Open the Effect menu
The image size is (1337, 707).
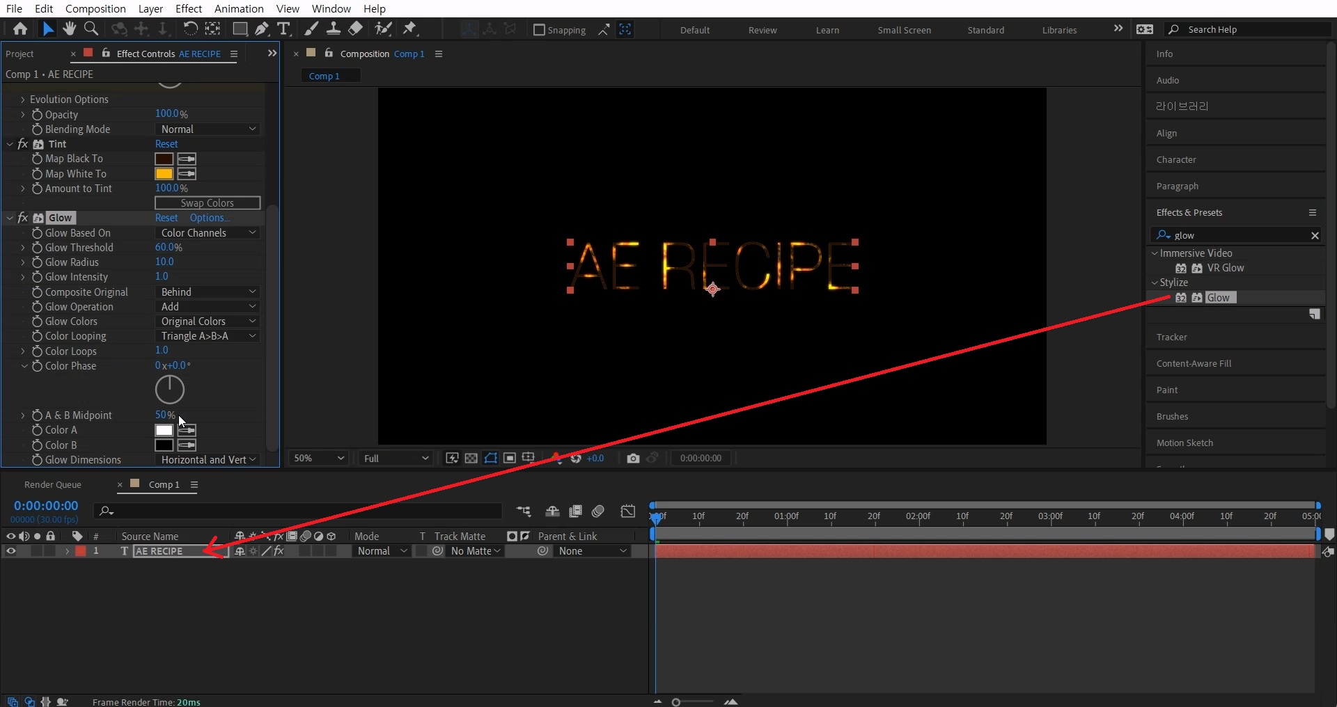(x=188, y=8)
